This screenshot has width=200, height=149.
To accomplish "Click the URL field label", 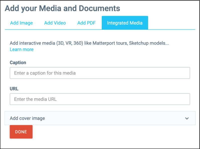I will point(14,89).
